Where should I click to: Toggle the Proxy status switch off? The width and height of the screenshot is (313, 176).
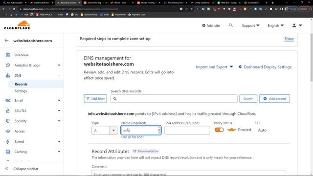[219, 130]
